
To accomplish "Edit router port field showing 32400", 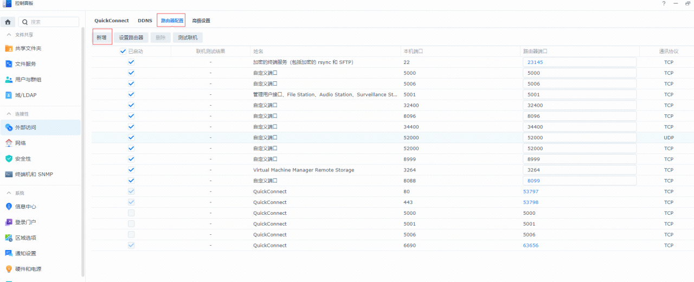I will pyautogui.click(x=580, y=105).
